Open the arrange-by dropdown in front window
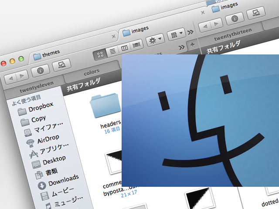Screen dimensions: 279x209 coord(176,34)
